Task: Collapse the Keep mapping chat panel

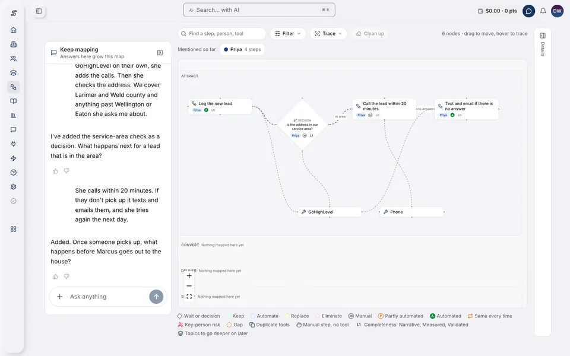Action: click(x=160, y=53)
